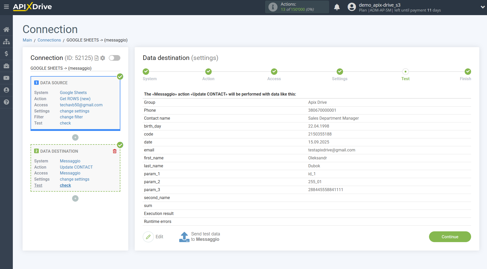Viewport: 487px width, 269px height.
Task: Delete the Data Destination with trash icon
Action: [x=115, y=151]
